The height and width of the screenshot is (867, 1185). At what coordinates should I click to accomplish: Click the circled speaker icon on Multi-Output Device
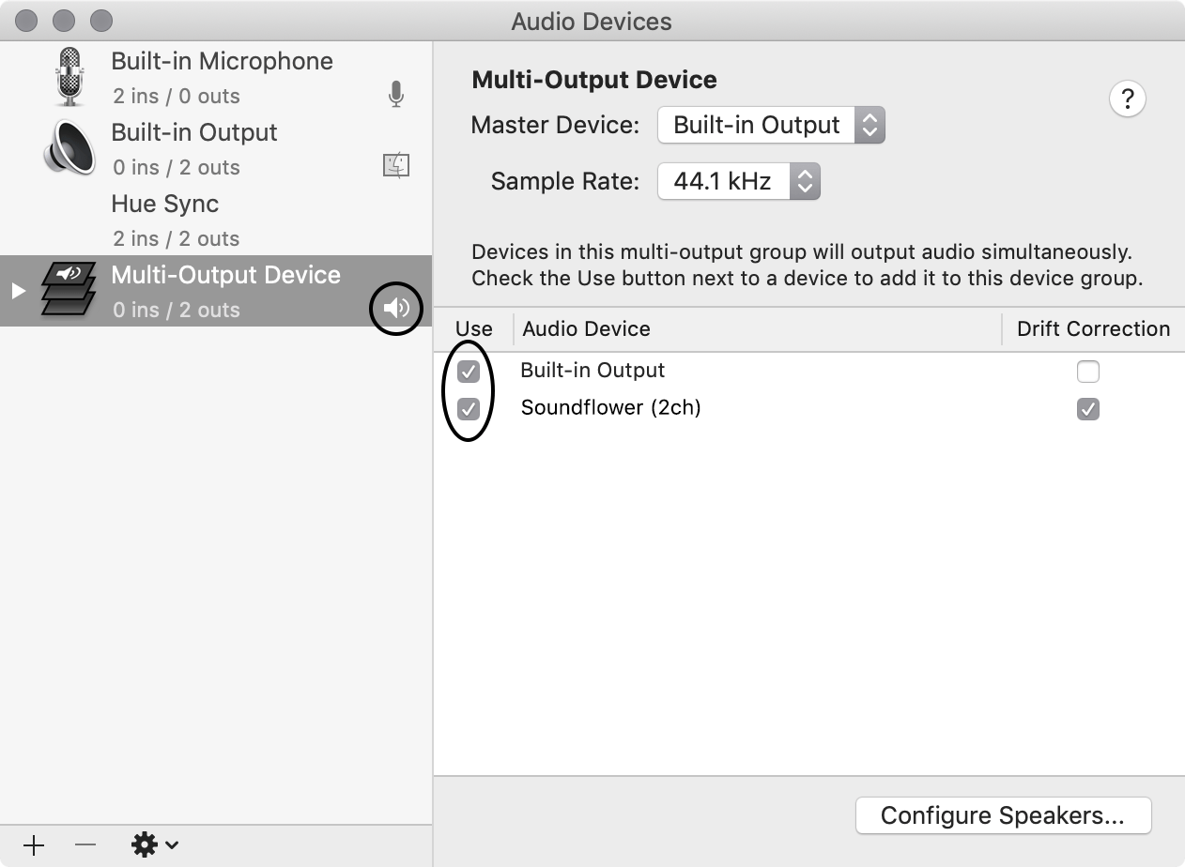[395, 308]
